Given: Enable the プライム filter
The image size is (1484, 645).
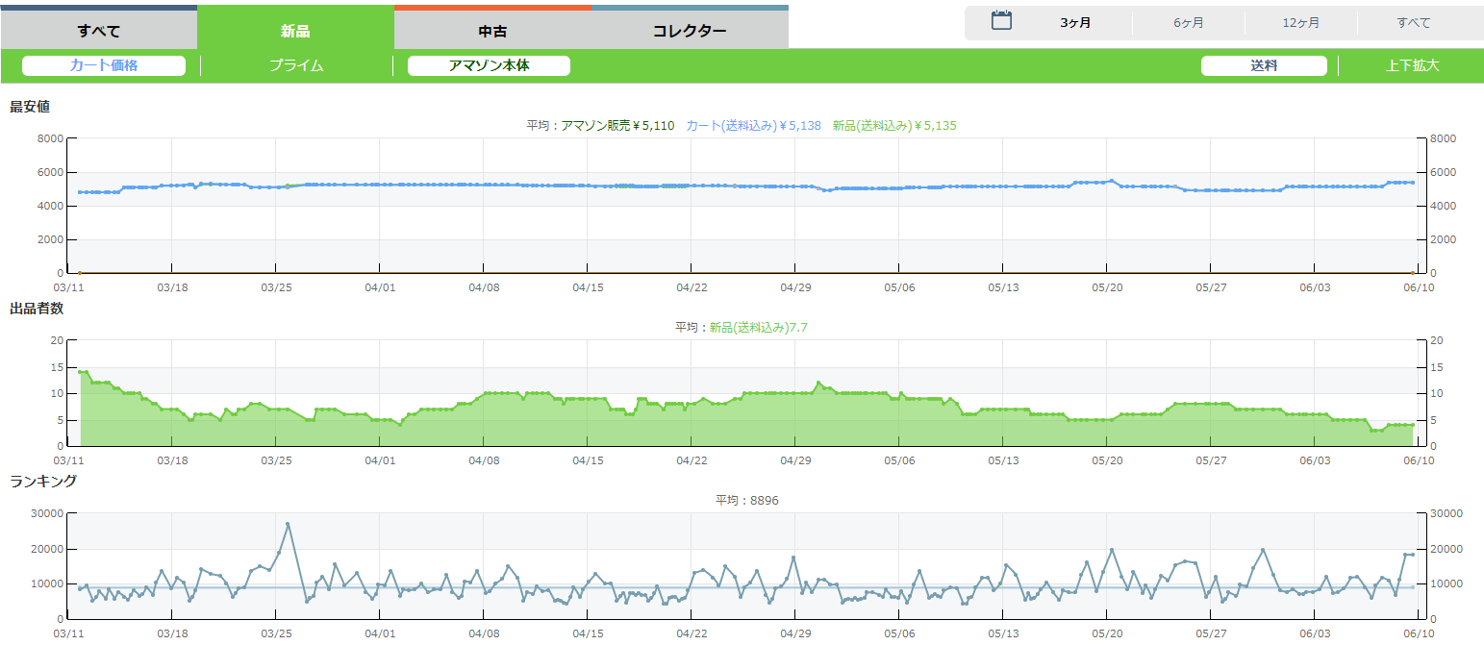Looking at the screenshot, I should coord(296,65).
